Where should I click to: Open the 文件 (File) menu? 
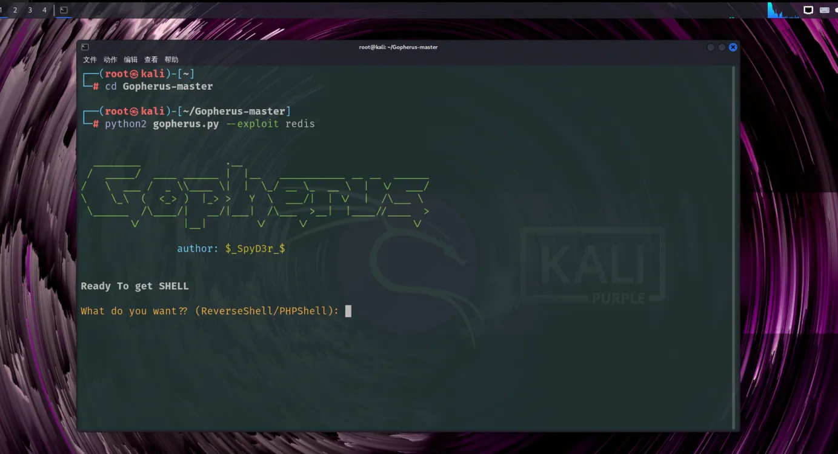90,59
